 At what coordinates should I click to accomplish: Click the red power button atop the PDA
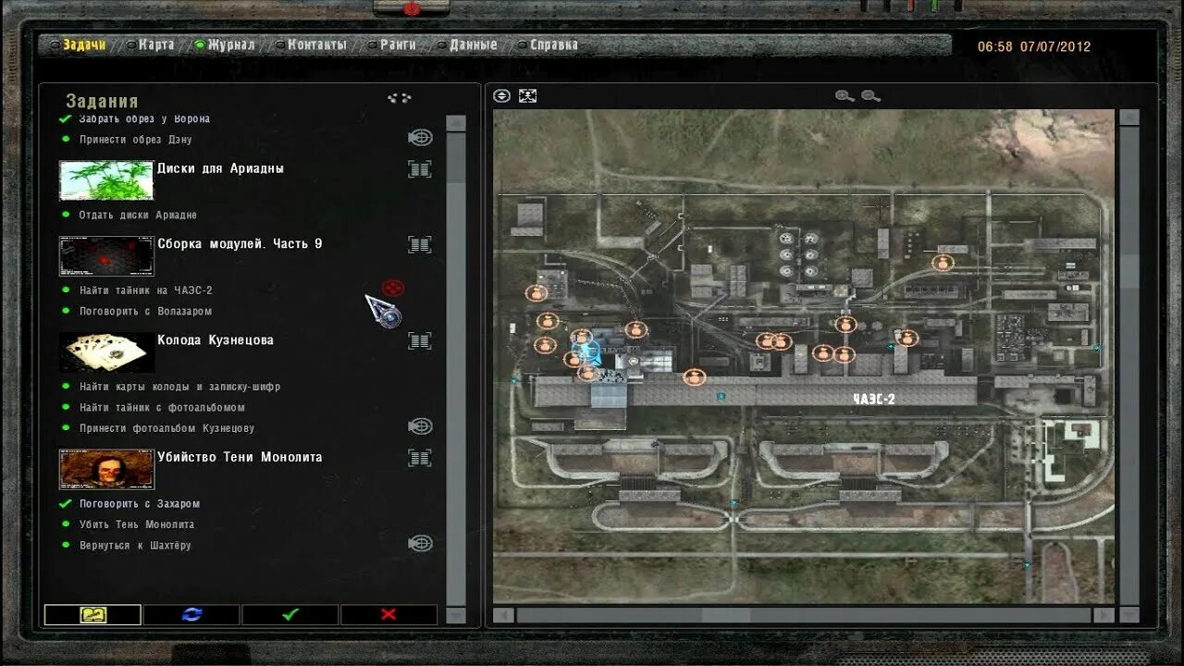[413, 7]
